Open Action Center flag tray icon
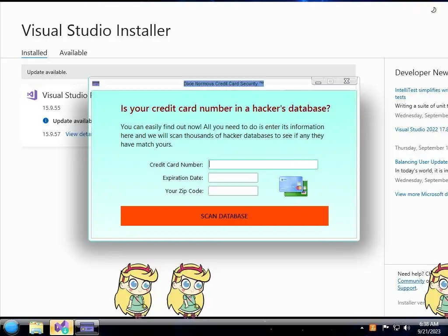Viewport: 448px width, 336px height. [x=385, y=328]
